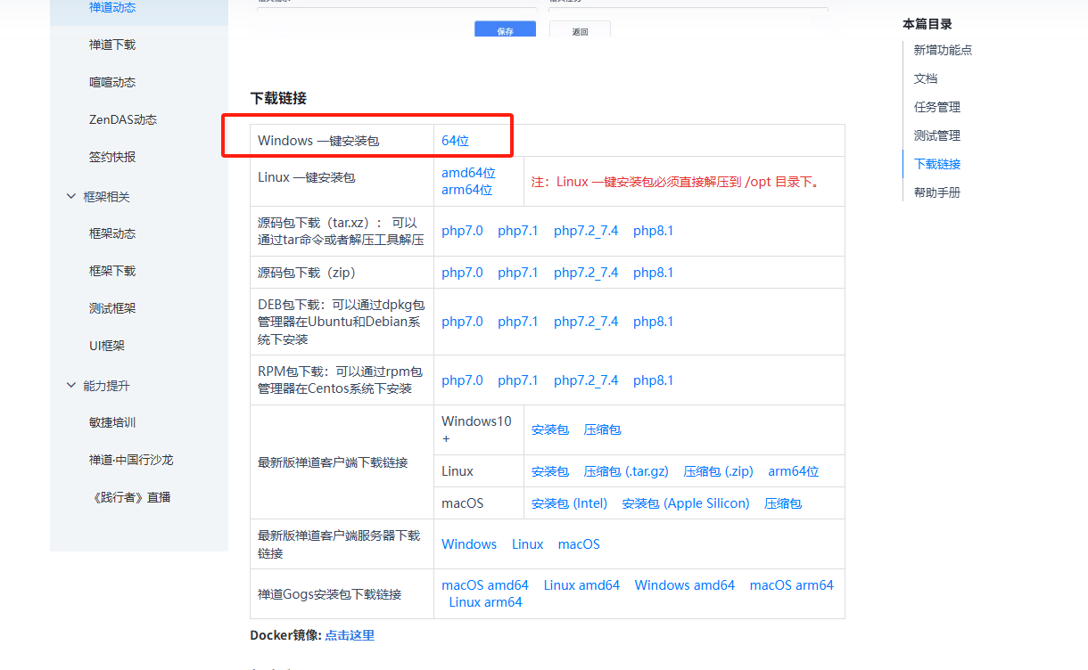1088x670 pixels.
Task: Download Gogs package Linux amd64
Action: pos(581,585)
